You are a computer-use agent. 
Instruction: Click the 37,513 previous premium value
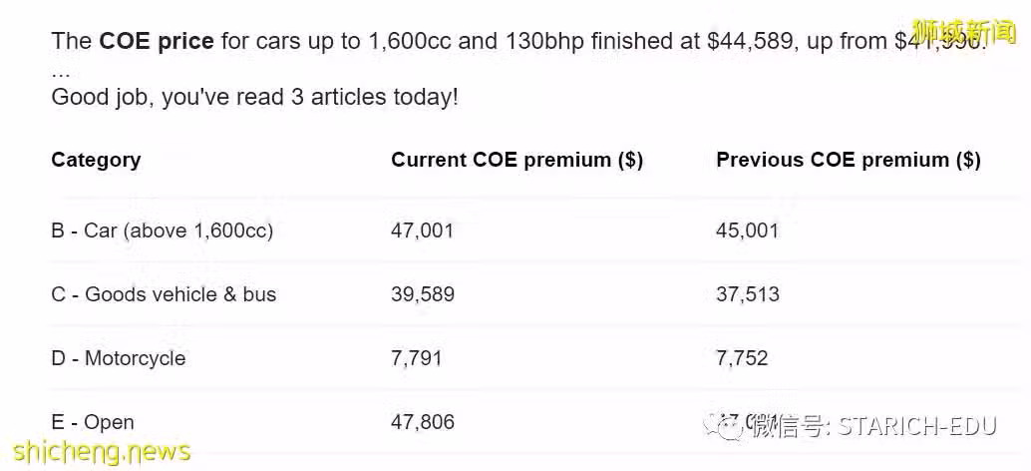[x=748, y=294]
